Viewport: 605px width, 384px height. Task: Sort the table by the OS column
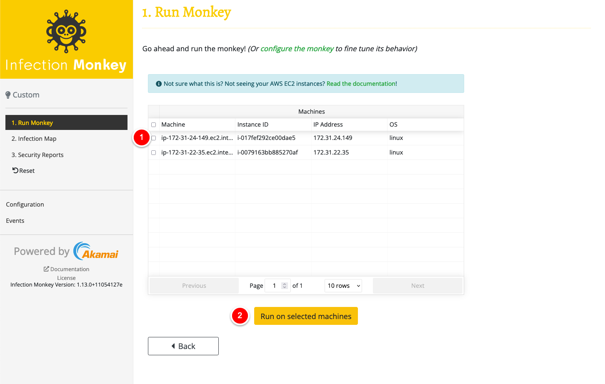pos(393,125)
